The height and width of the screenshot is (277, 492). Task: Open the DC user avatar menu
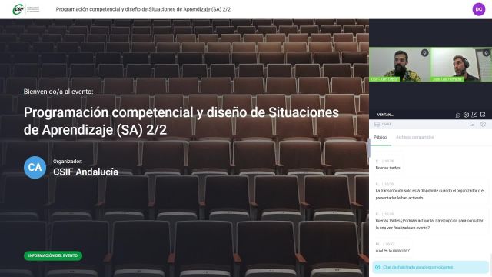[x=478, y=9]
